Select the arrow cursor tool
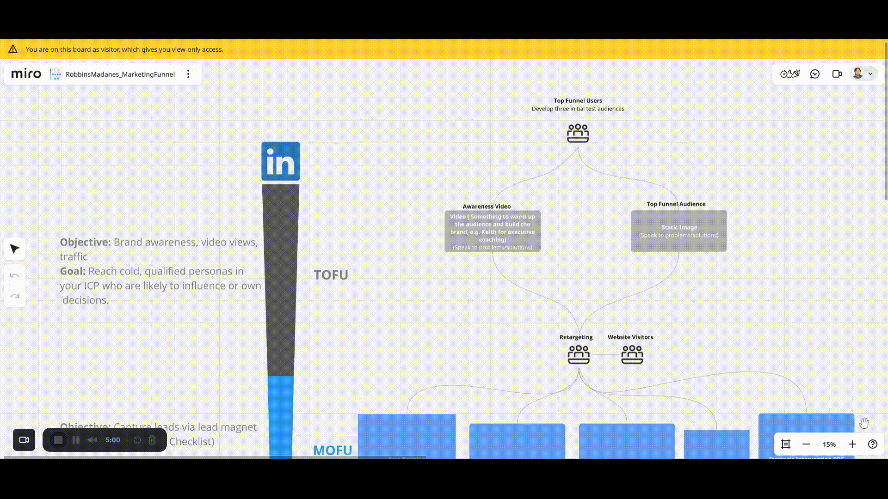The width and height of the screenshot is (888, 499). [x=15, y=249]
